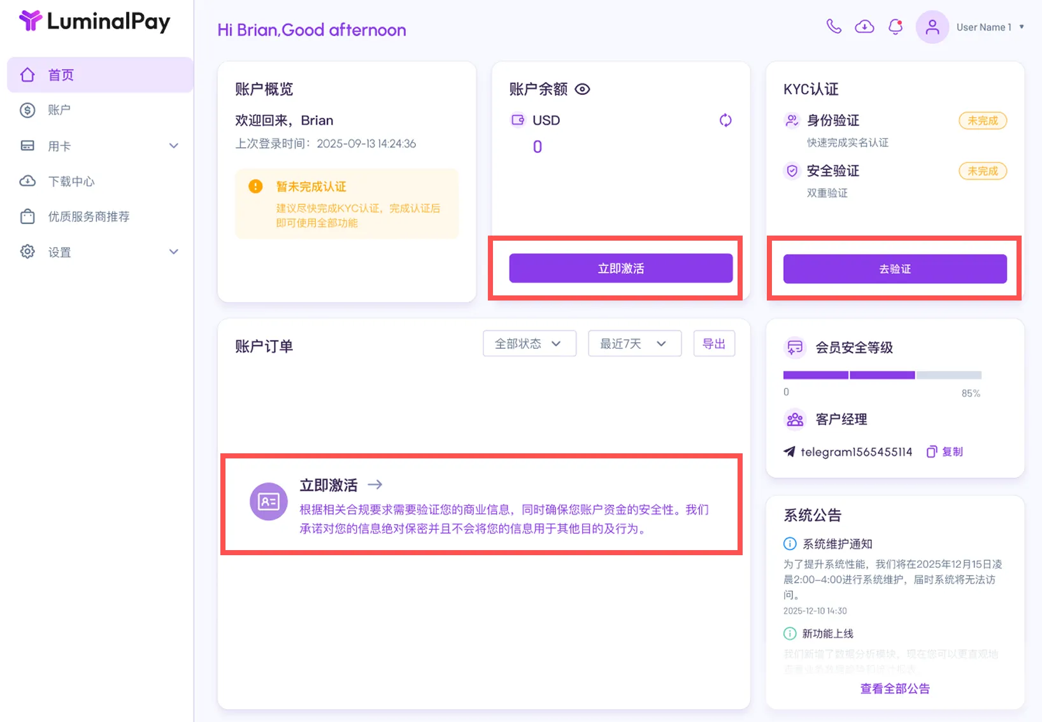The image size is (1042, 722).
Task: Click the 未完成 badge for 身份验证
Action: (x=983, y=120)
